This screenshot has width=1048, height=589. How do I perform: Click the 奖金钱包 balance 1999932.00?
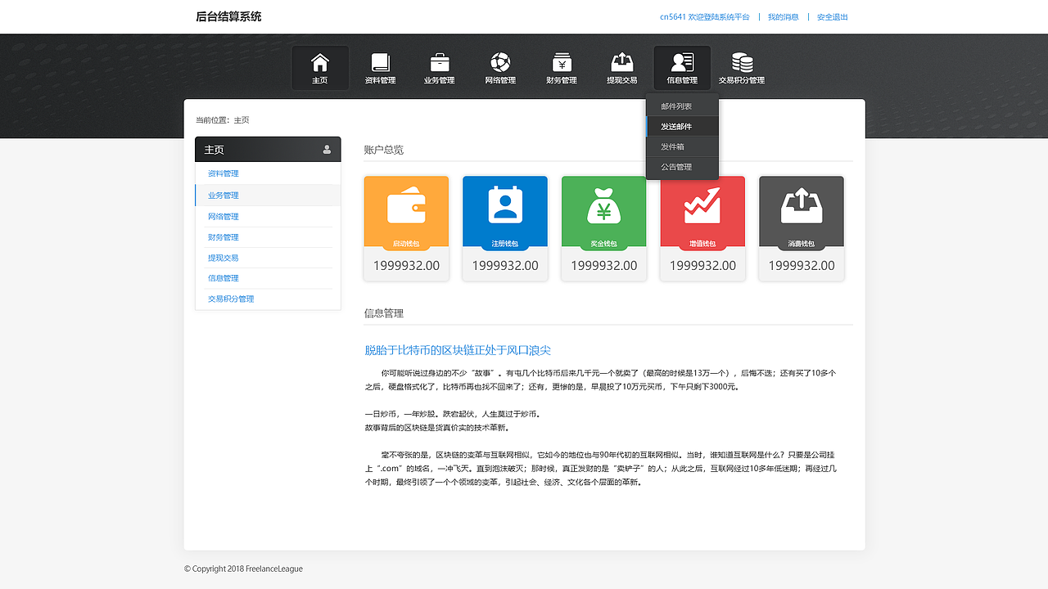point(603,266)
